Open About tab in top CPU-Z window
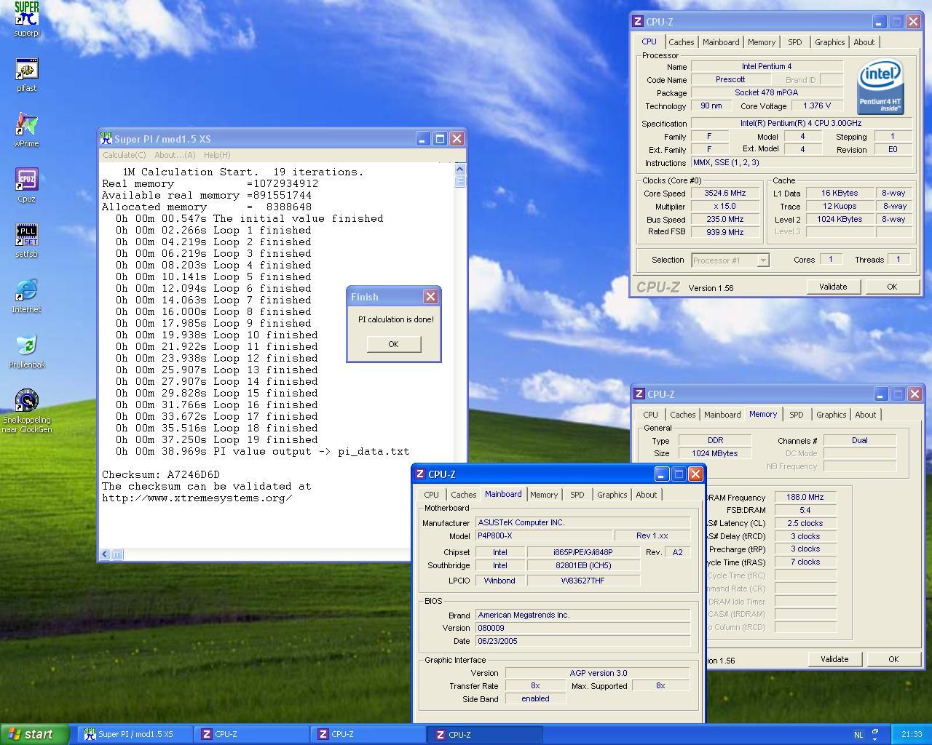932x745 pixels. (864, 42)
